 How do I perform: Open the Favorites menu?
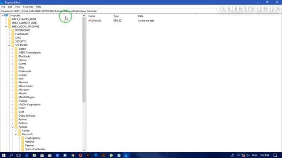click(x=28, y=7)
